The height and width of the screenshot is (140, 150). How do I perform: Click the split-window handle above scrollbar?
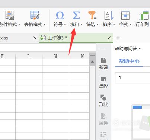point(92,55)
